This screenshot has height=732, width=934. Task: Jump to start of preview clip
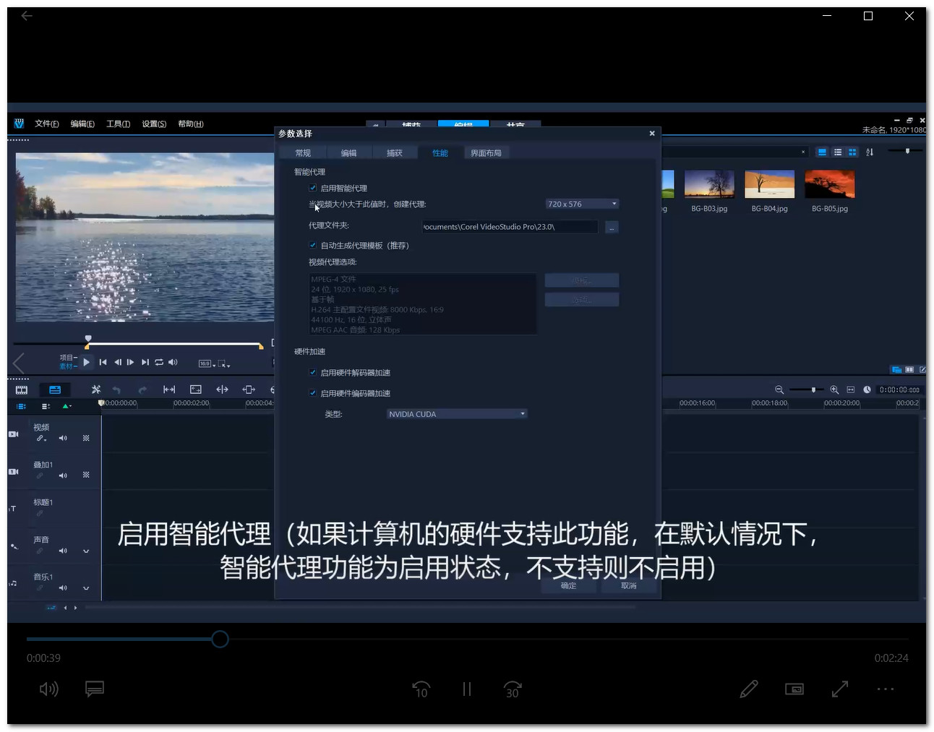point(103,362)
